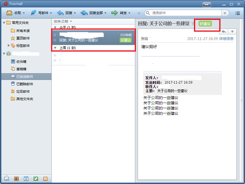Click the magnifier icon in search box
245x184 pixels.
coord(148,13)
